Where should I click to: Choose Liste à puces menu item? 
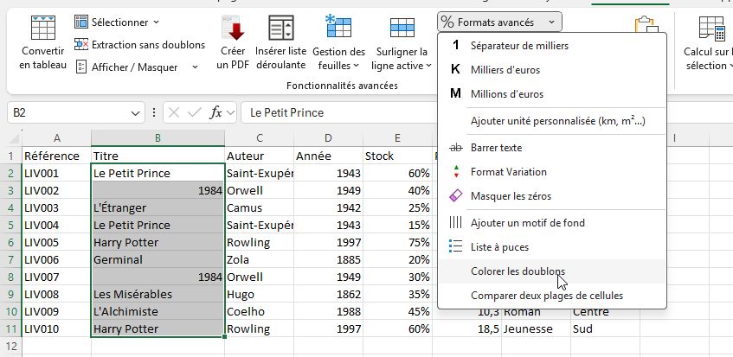pyautogui.click(x=552, y=247)
